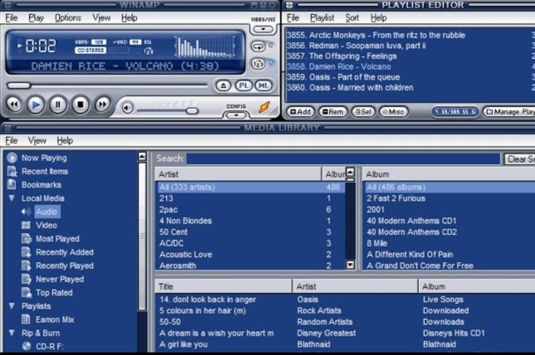Viewport: 535px width, 355px height.
Task: Collapse the Playlists tree node
Action: coord(12,306)
